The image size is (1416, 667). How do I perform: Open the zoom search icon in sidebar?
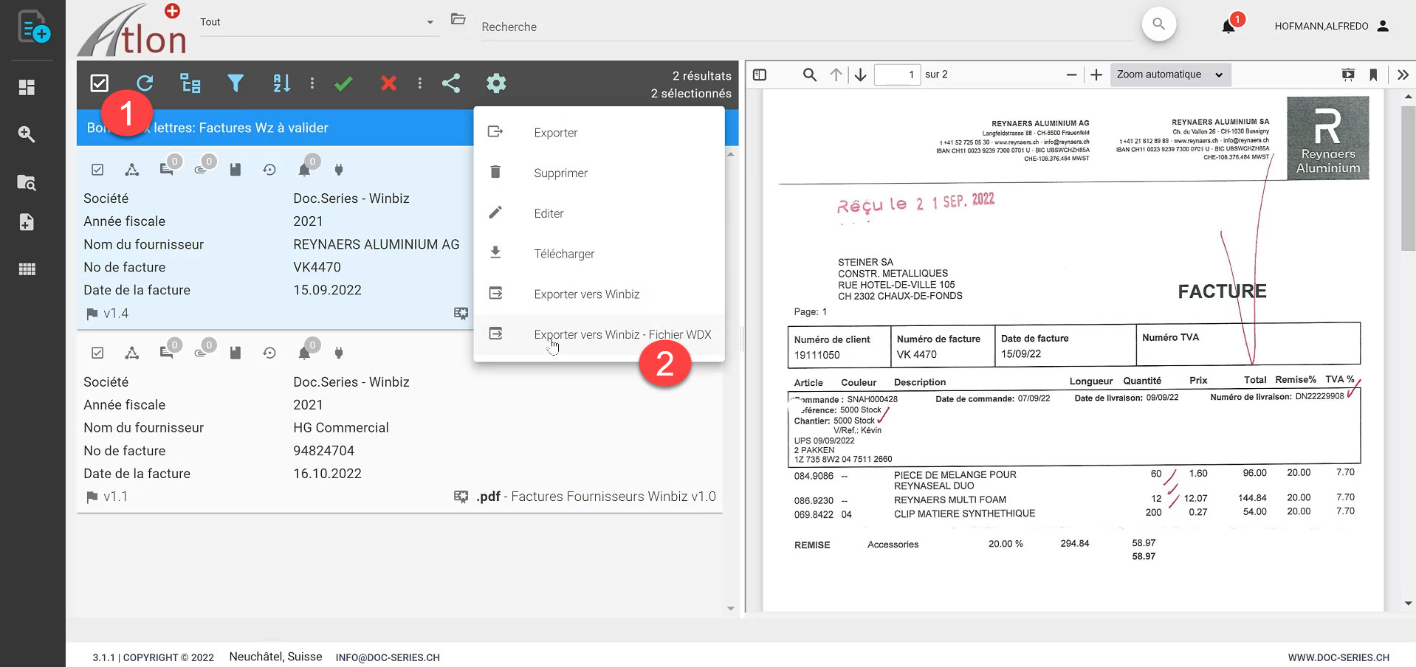[27, 134]
